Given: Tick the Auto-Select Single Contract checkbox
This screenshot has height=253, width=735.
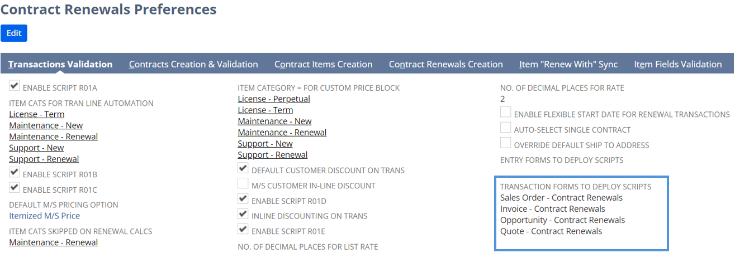Looking at the screenshot, I should [x=505, y=128].
